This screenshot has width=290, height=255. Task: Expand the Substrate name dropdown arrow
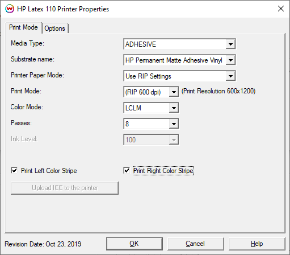coord(230,60)
